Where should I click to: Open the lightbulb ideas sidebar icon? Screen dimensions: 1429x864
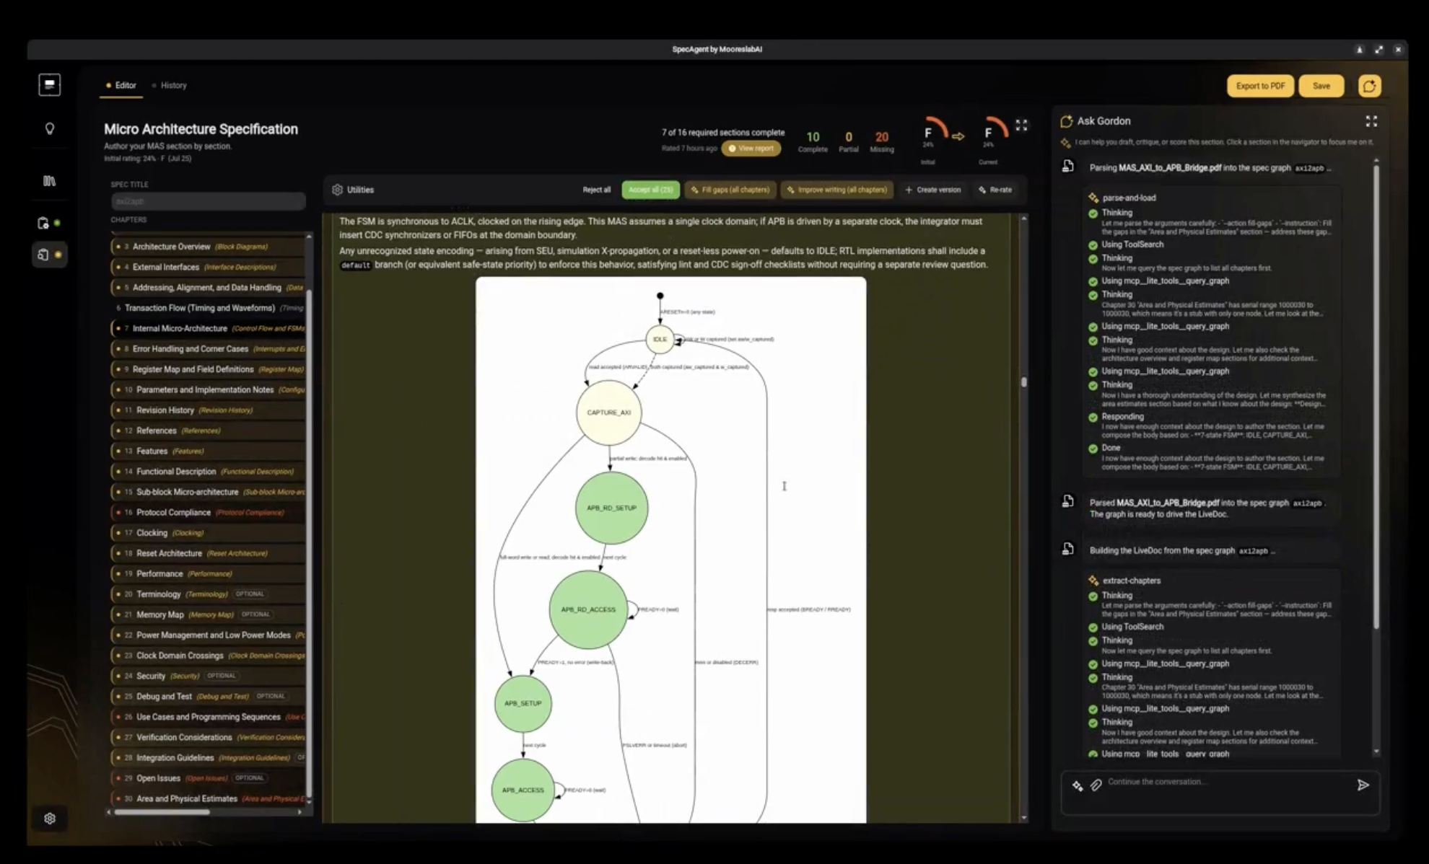(50, 128)
